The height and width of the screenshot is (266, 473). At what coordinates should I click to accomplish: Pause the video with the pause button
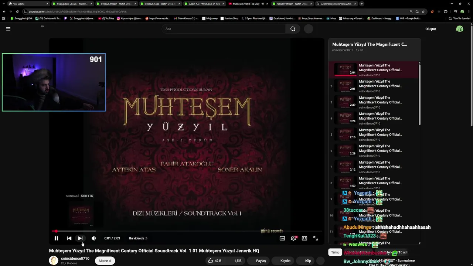56,238
